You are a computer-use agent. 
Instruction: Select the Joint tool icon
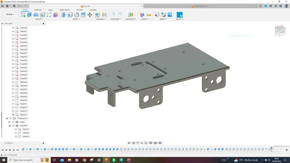104,15
